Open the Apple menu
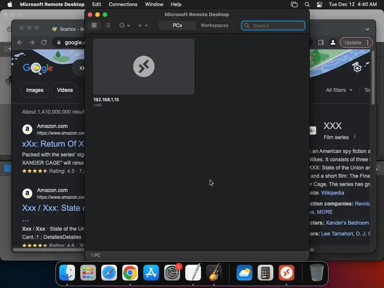 point(10,4)
